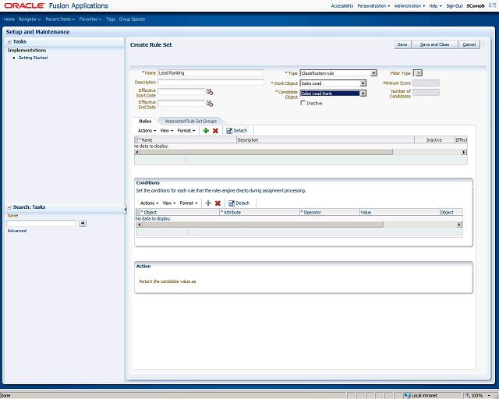Open the Rules Actions menu
Image resolution: width=499 pixels, height=399 pixels.
tap(147, 131)
